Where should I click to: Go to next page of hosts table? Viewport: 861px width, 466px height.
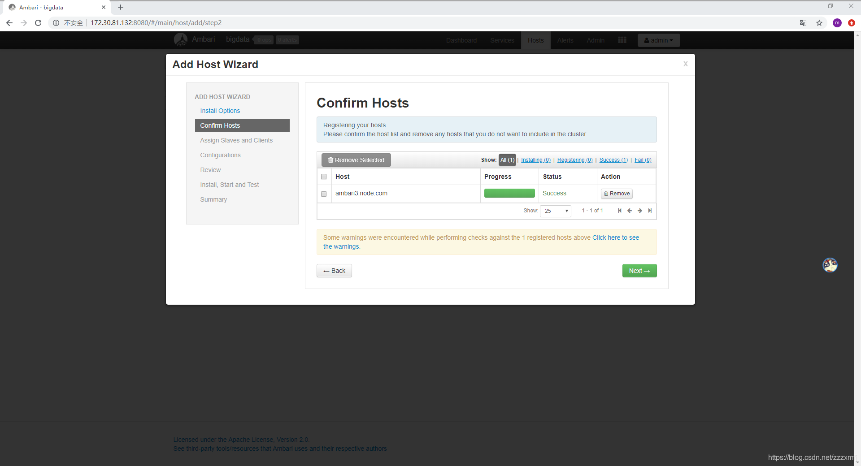[640, 211]
